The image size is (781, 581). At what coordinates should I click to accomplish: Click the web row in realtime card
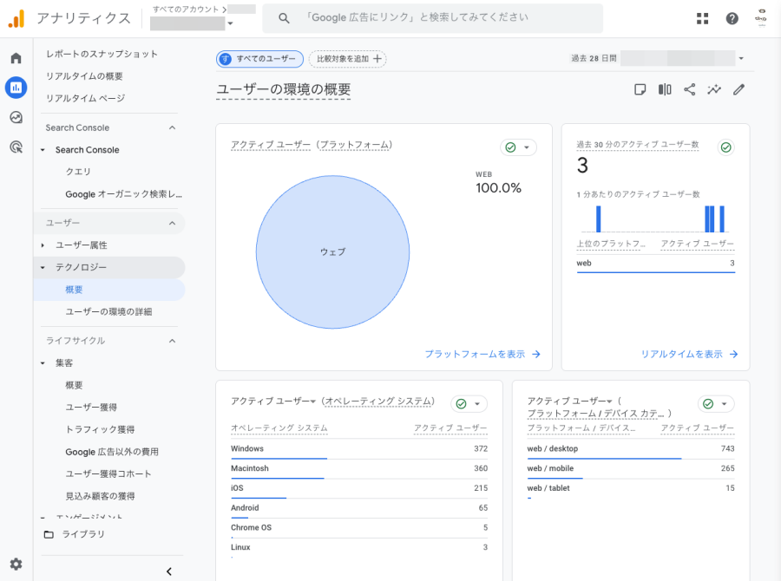point(655,264)
